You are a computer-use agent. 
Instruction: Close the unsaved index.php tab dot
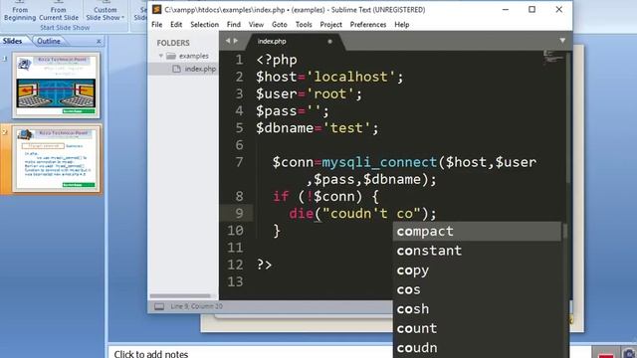pyautogui.click(x=329, y=41)
